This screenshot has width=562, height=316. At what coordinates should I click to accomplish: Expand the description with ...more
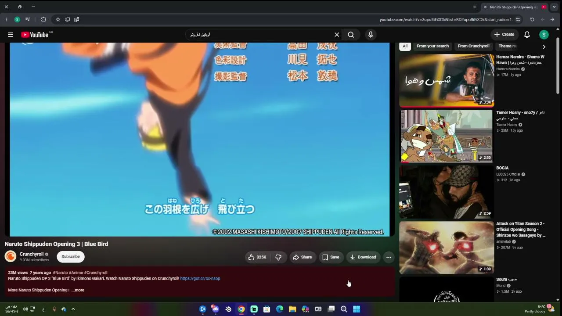pyautogui.click(x=78, y=290)
